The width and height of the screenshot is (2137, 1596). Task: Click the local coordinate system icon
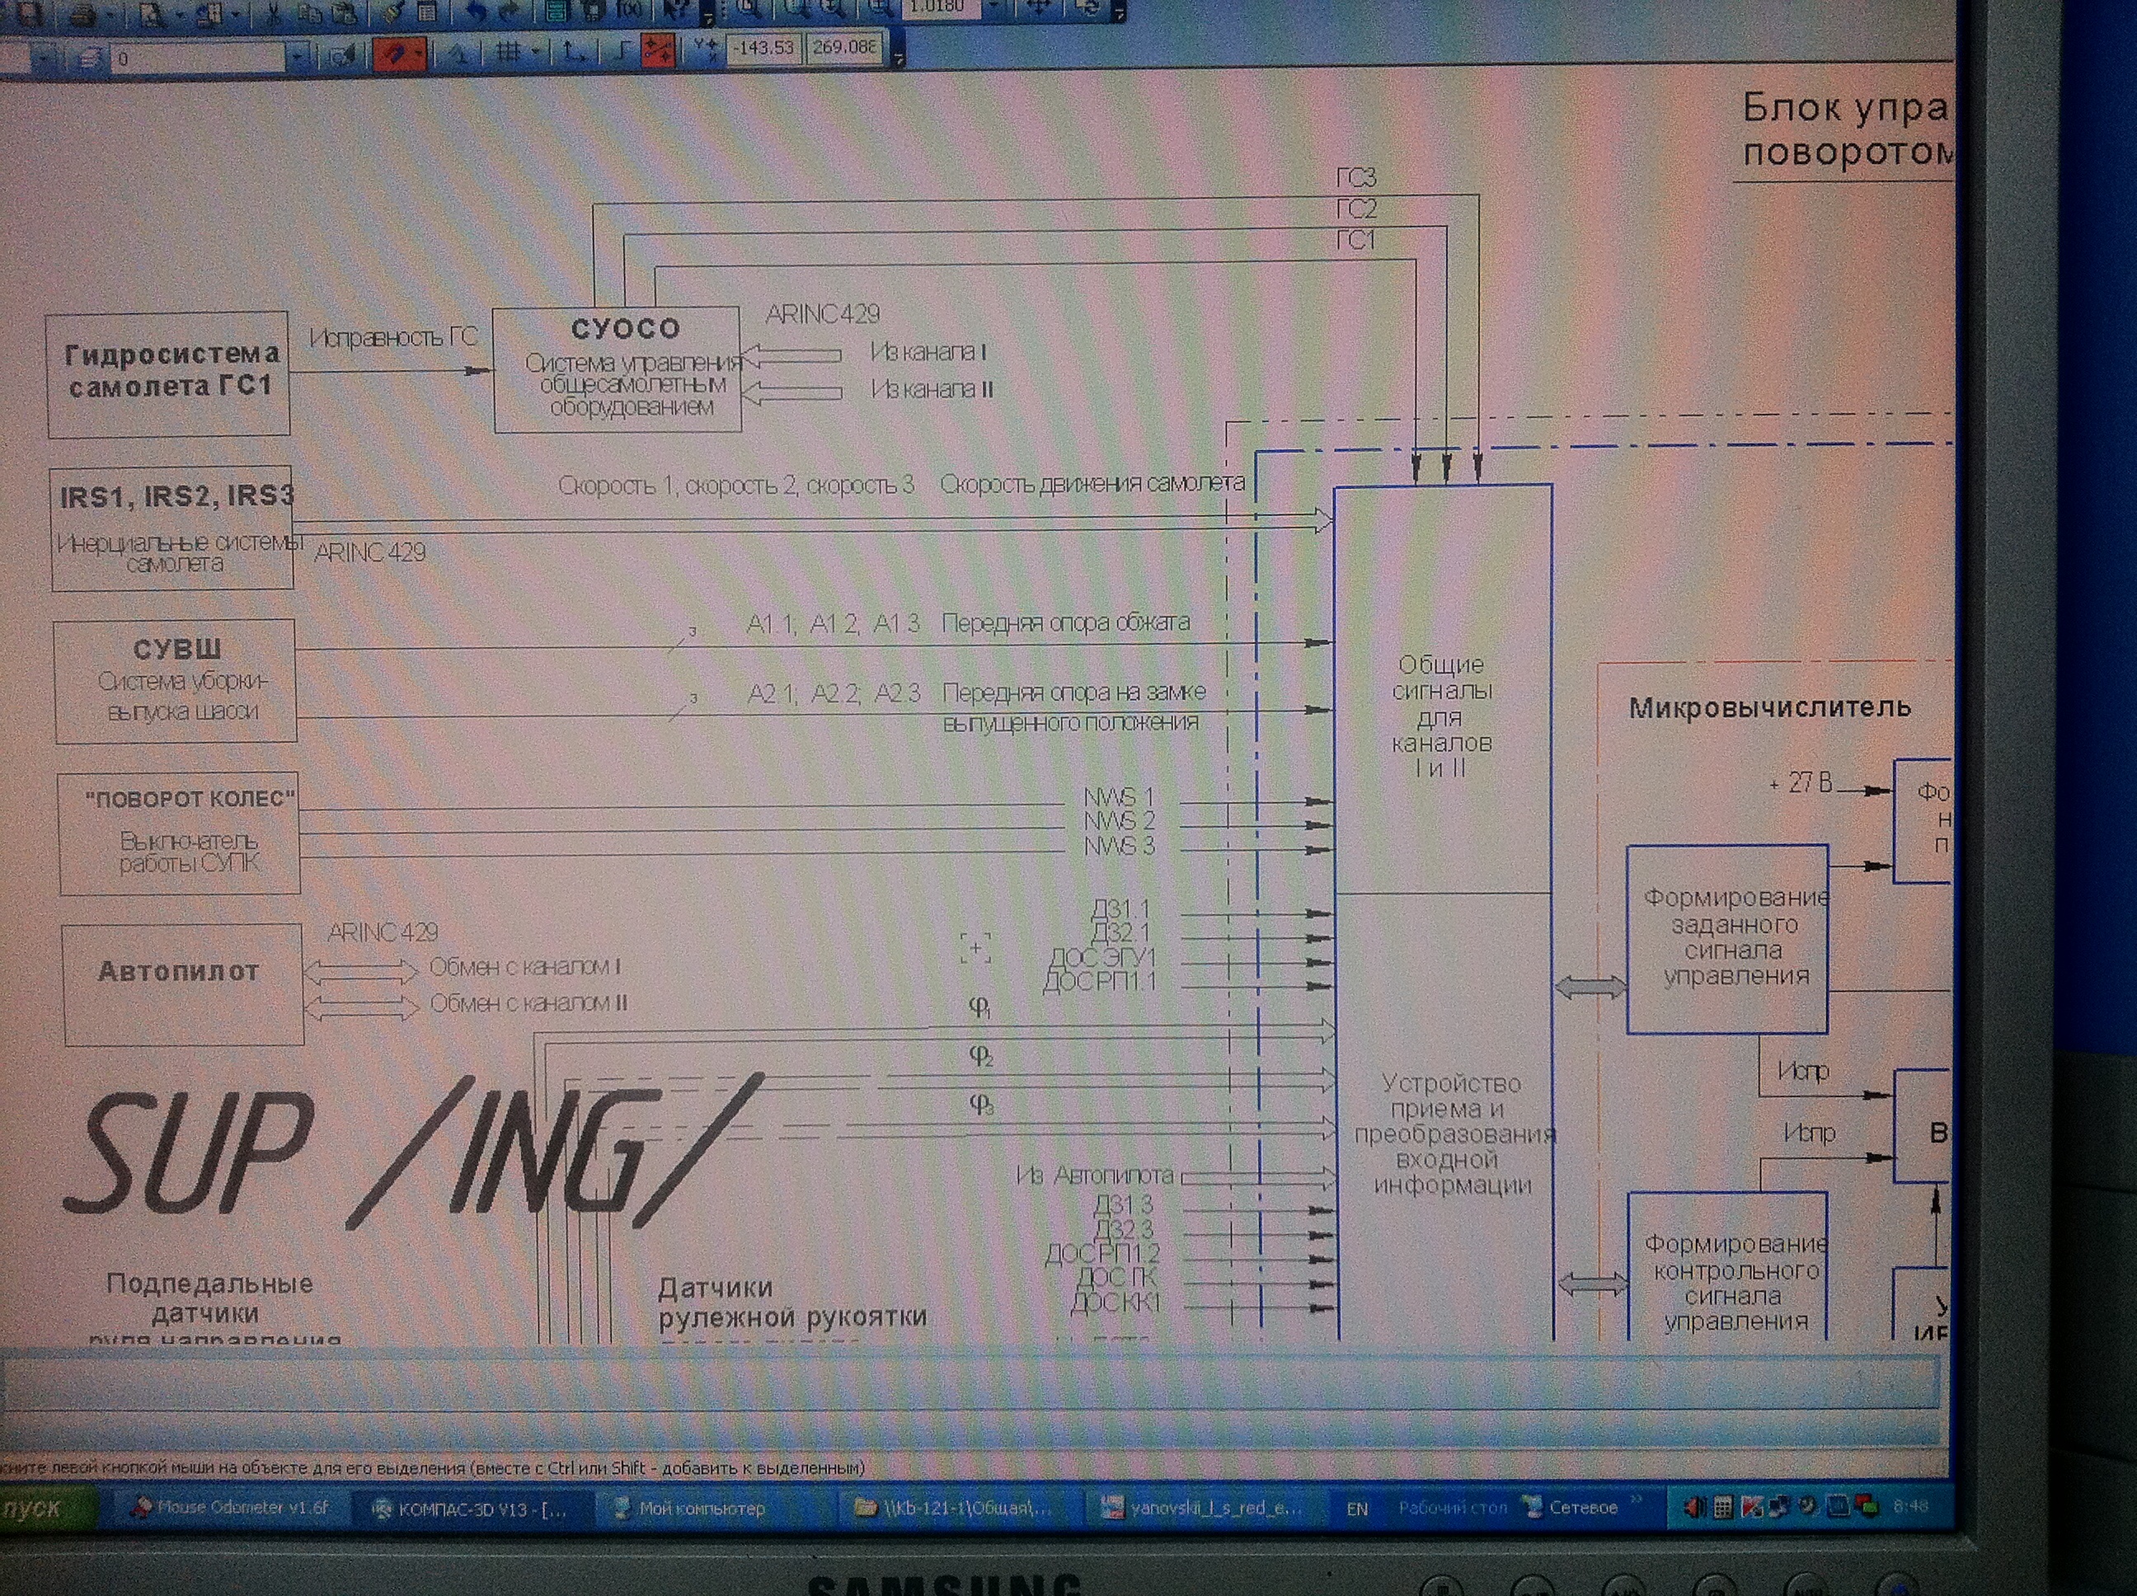tap(574, 52)
